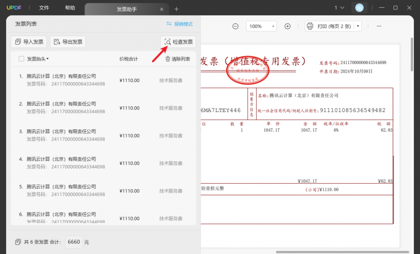Switch to 报销模式
Image resolution: width=420 pixels, height=254 pixels.
tap(180, 24)
